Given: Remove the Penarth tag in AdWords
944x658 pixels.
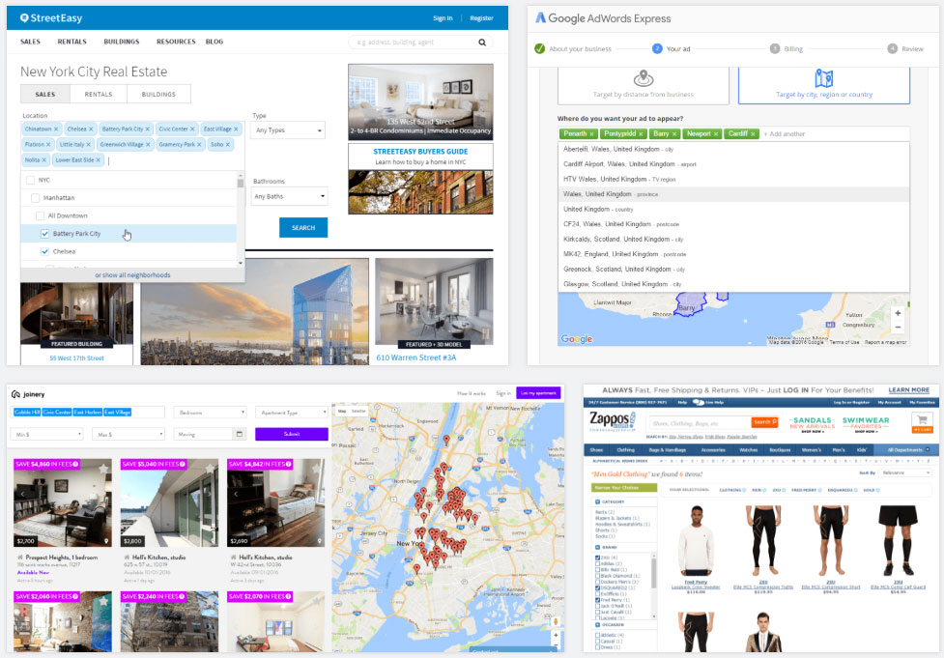Looking at the screenshot, I should (591, 133).
